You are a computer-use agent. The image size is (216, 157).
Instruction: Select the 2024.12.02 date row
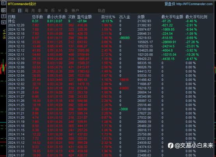click(x=110, y=84)
